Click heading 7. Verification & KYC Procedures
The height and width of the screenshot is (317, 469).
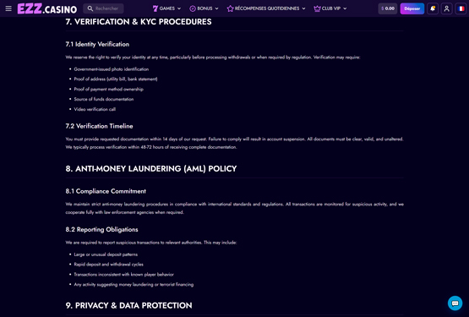coord(139,22)
